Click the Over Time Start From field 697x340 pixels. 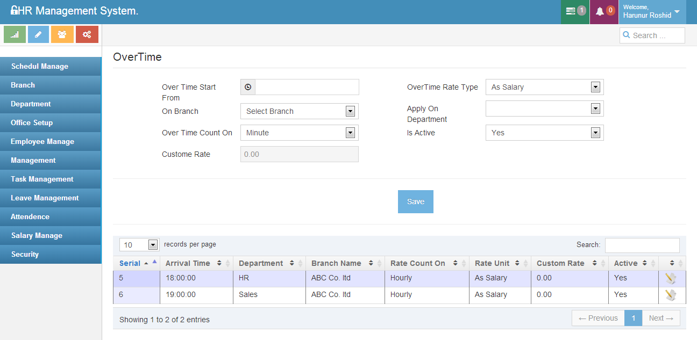pyautogui.click(x=307, y=87)
